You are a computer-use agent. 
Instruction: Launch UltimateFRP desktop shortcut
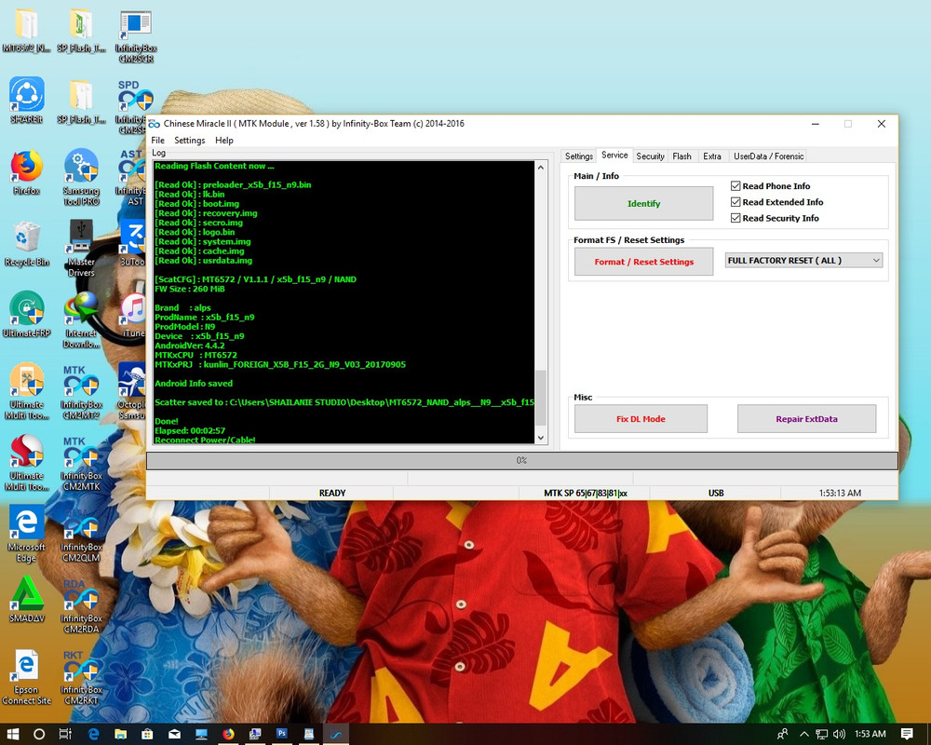coord(27,314)
